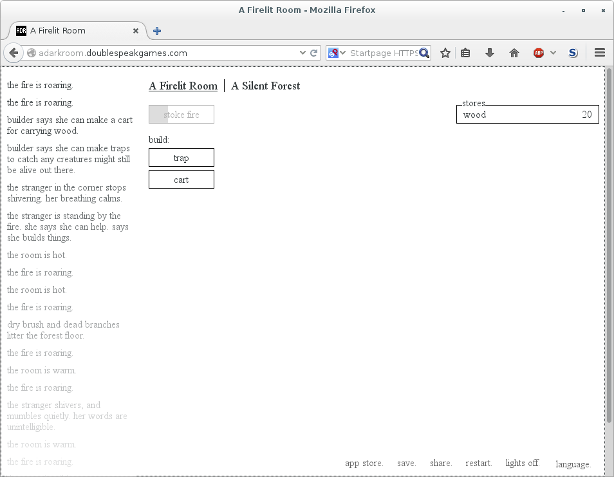Build a trap
The image size is (614, 477).
[181, 158]
